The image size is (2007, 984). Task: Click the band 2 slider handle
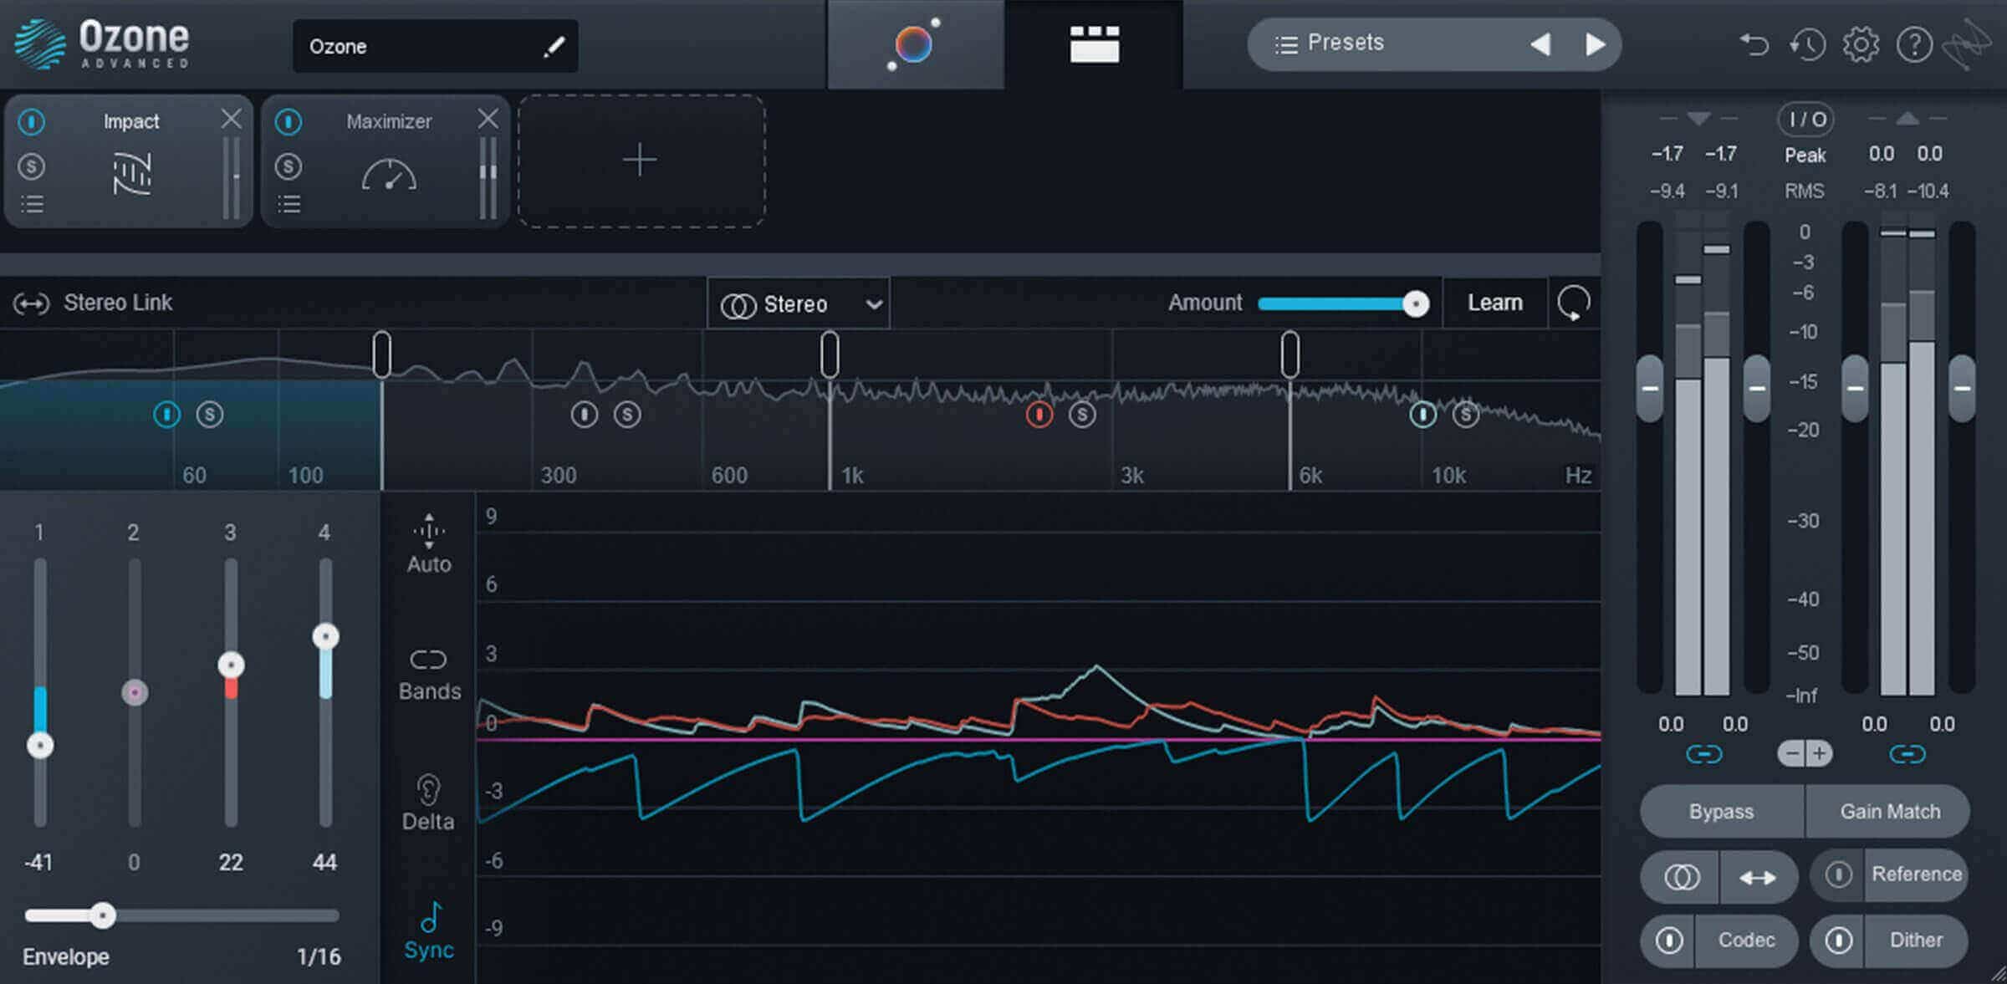pos(135,692)
